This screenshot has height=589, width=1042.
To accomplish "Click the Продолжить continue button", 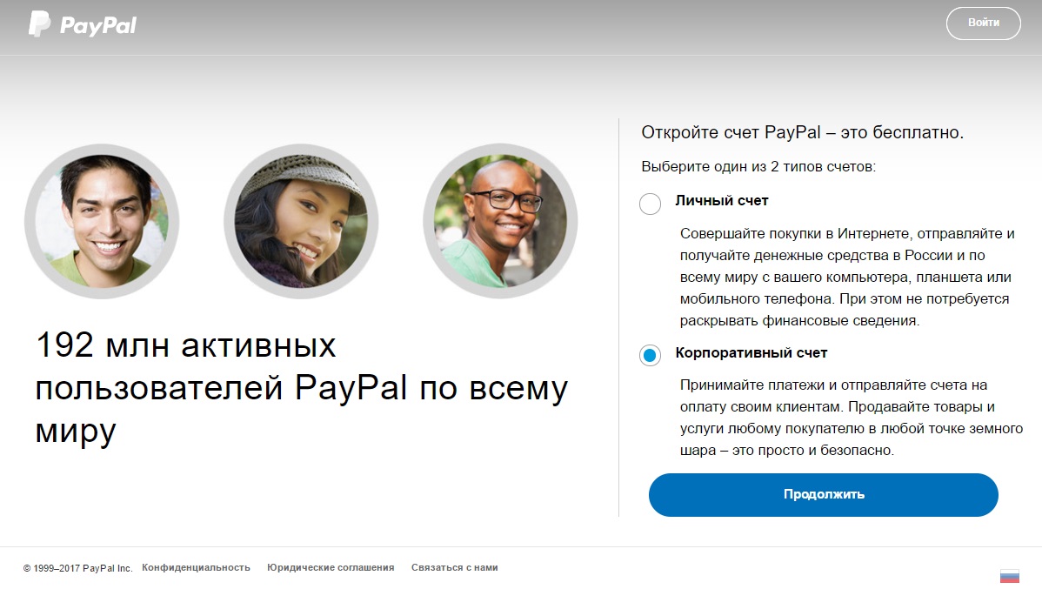I will point(824,494).
